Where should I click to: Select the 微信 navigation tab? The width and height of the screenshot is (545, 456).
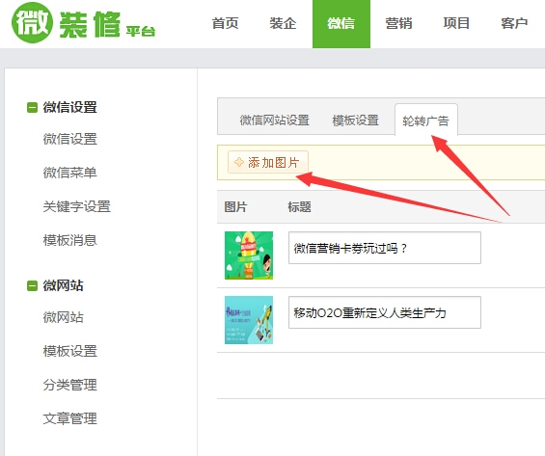coord(341,23)
